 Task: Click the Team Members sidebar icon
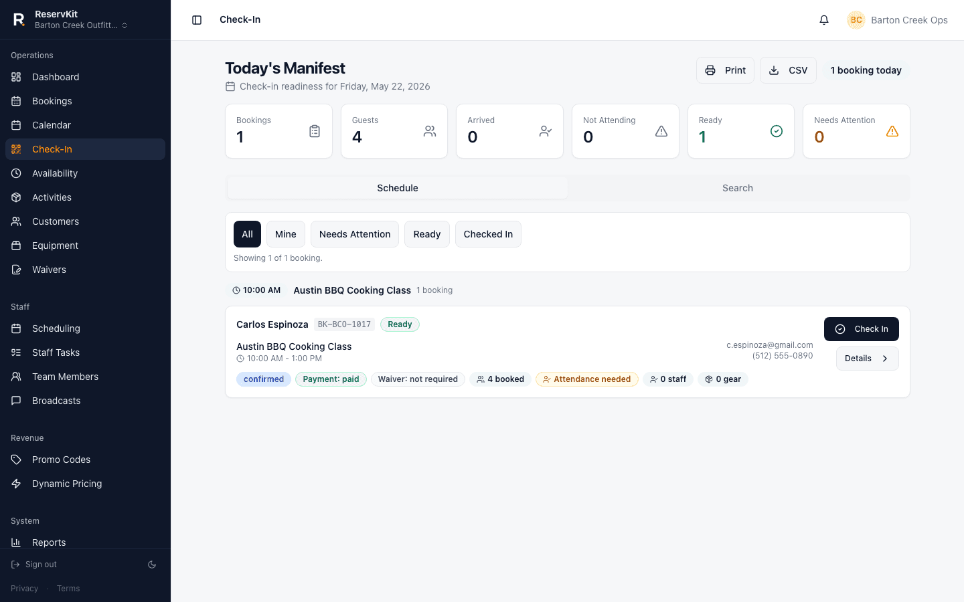16,377
